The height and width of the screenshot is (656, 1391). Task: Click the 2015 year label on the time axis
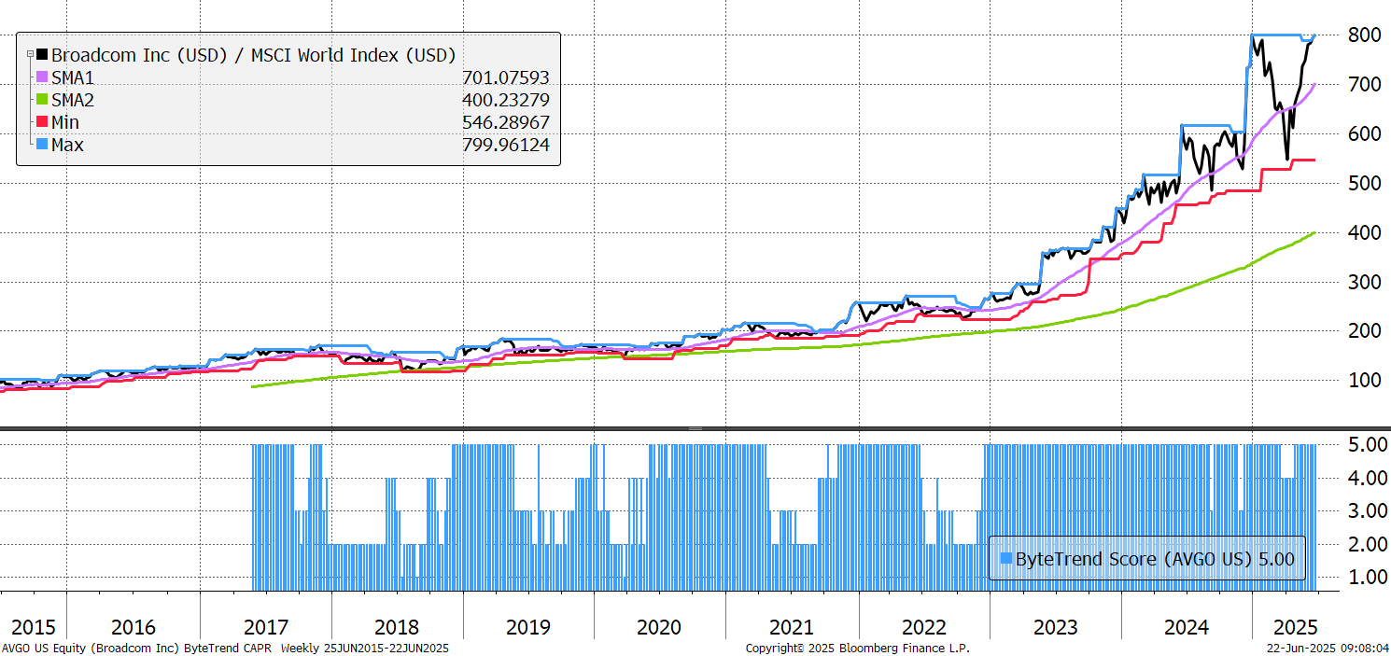pyautogui.click(x=33, y=627)
